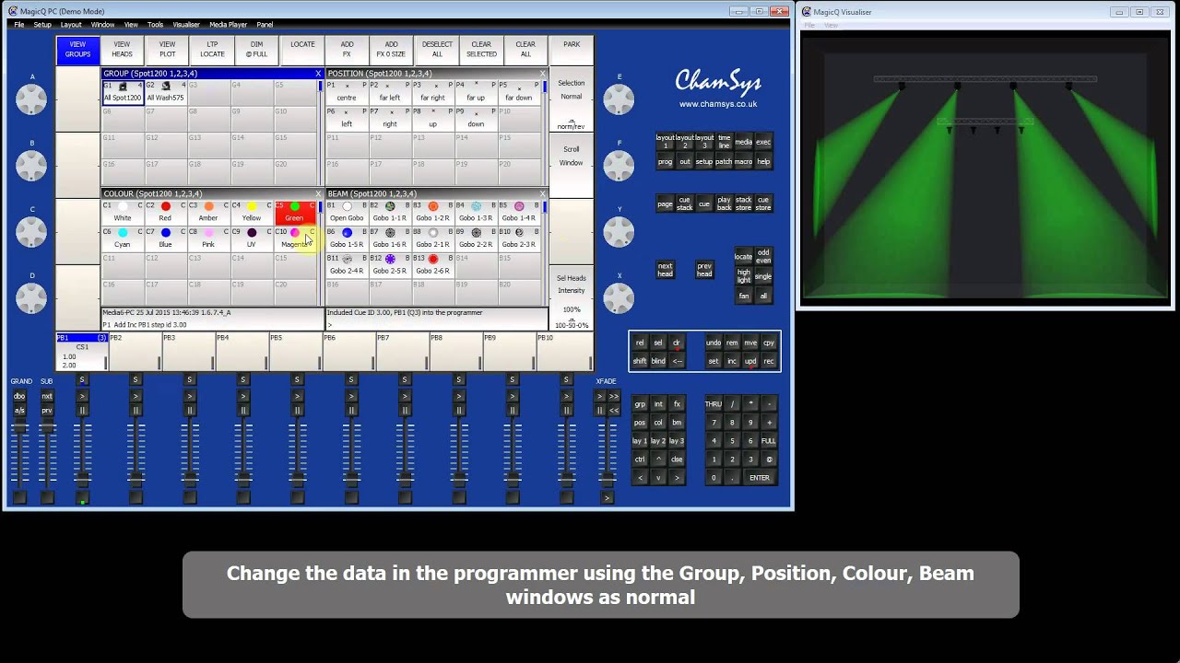The image size is (1180, 663).
Task: Click the rec record button
Action: (x=769, y=361)
